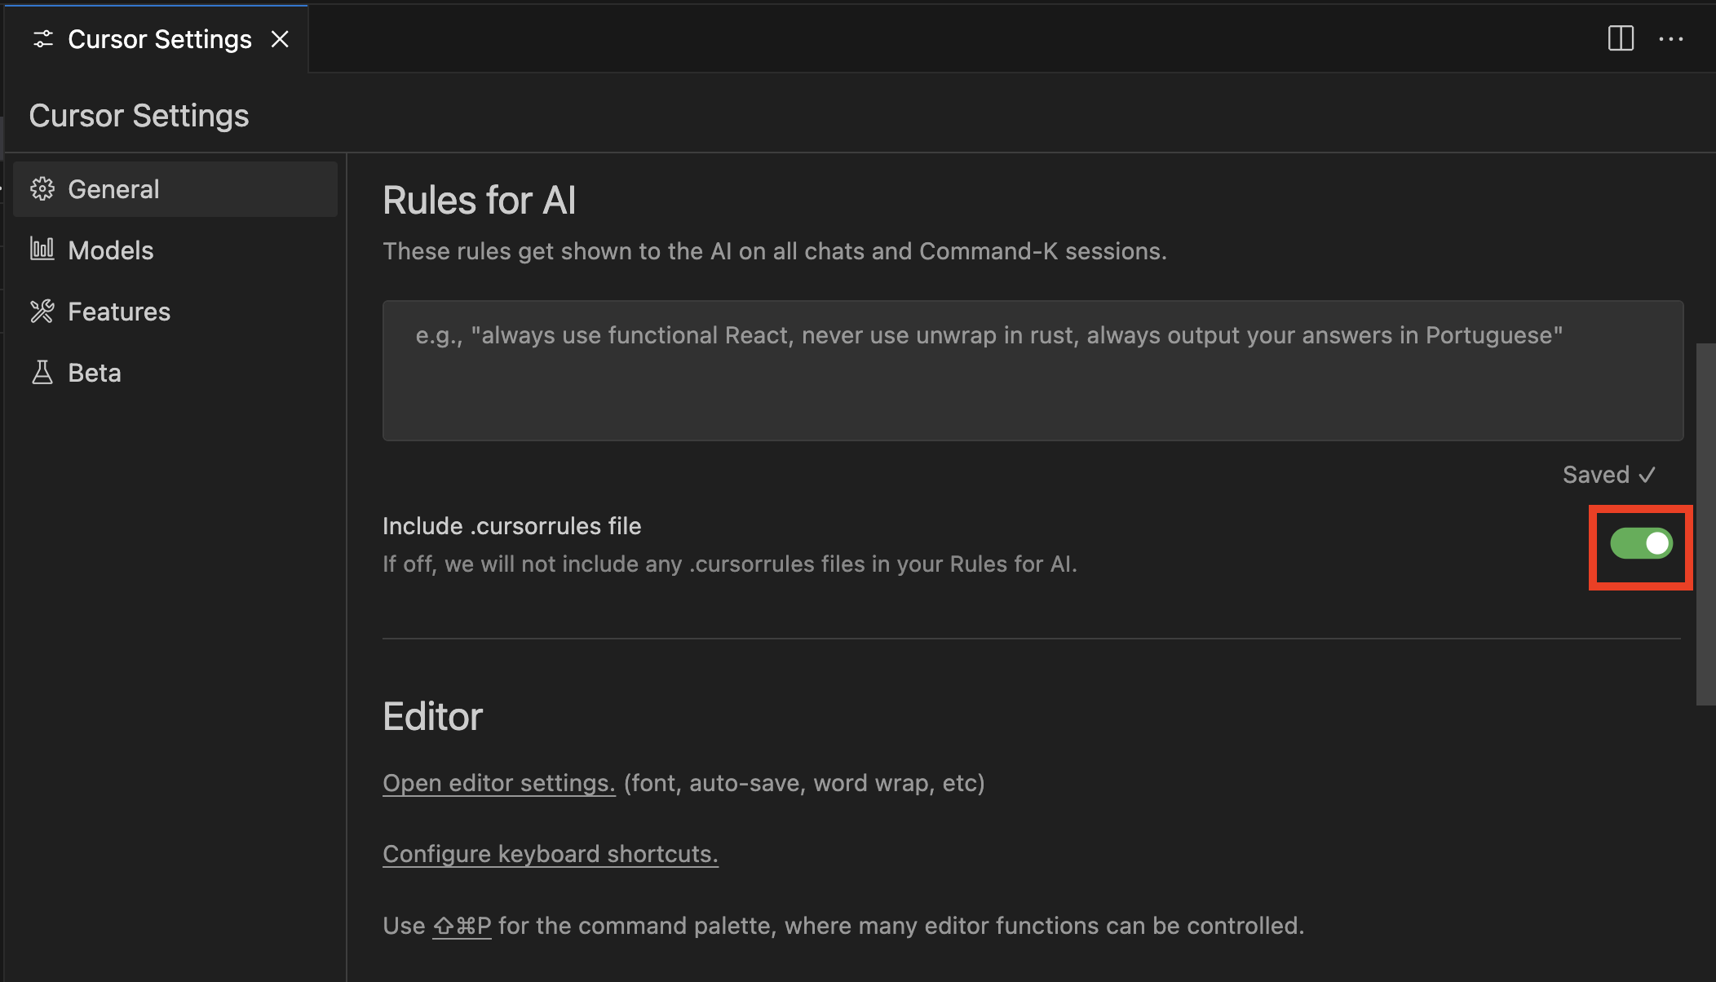Select the Cursor Settings tab

159,39
